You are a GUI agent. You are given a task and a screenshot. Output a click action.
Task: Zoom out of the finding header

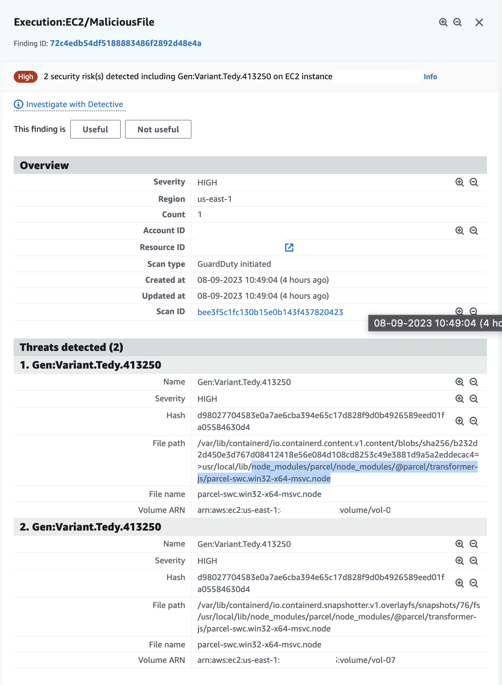[x=458, y=21]
